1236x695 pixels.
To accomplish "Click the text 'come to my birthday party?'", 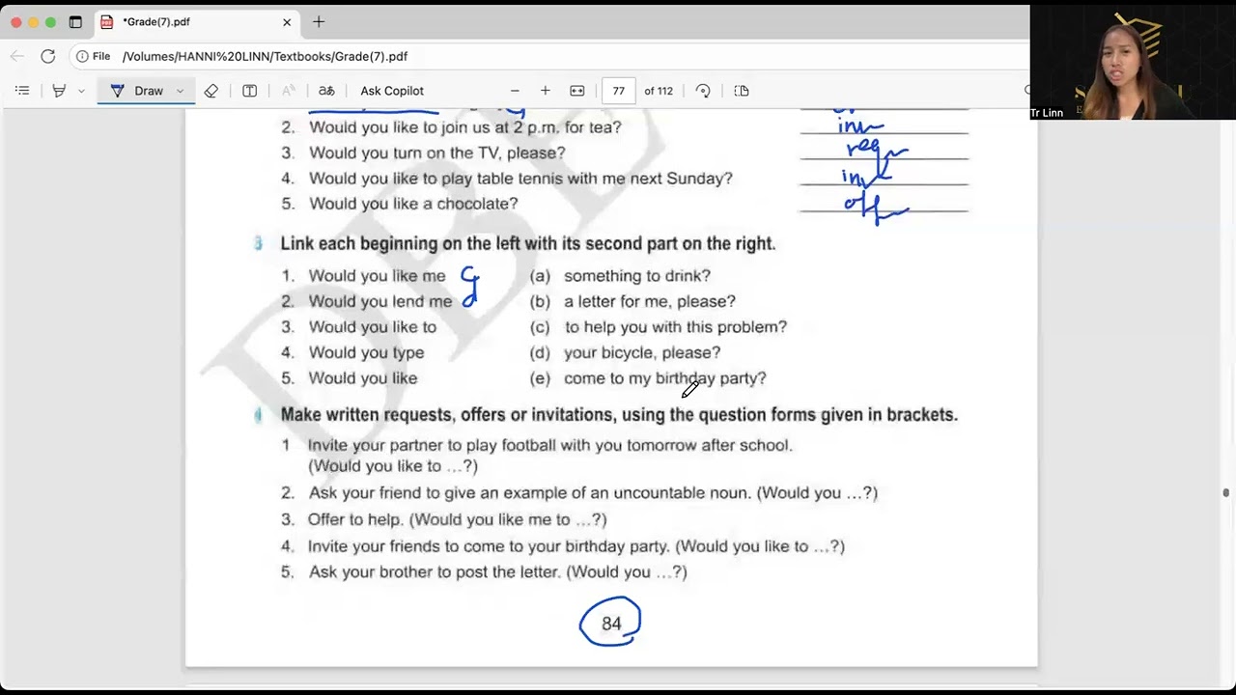I will tap(665, 378).
